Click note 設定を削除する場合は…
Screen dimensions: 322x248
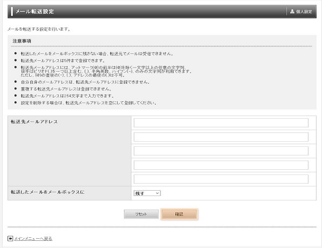(88, 103)
